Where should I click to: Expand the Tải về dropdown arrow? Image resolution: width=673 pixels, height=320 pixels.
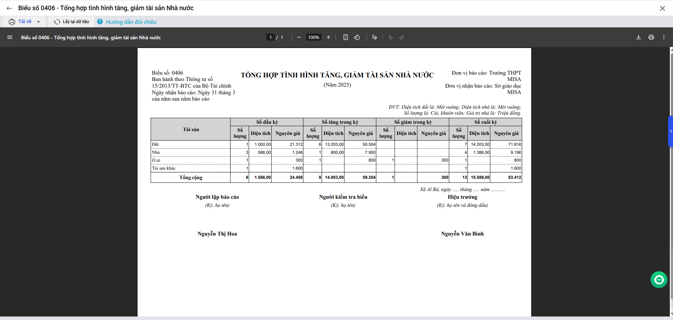pyautogui.click(x=39, y=22)
